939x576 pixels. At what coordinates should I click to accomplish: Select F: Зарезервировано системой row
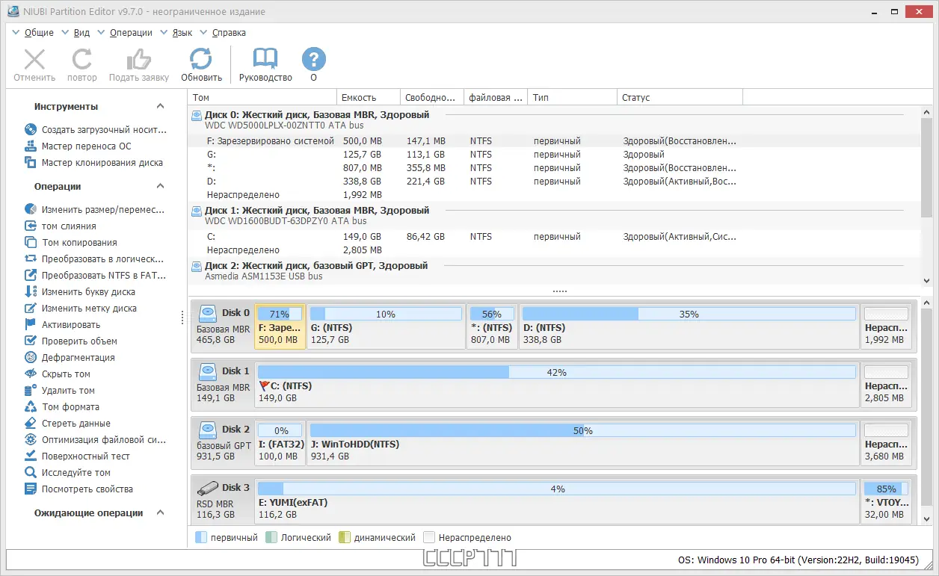point(554,141)
